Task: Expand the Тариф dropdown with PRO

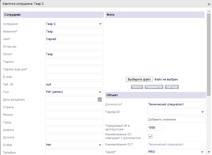Action: [176, 152]
